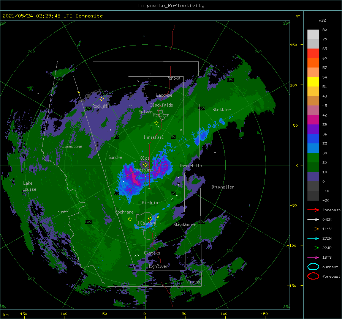The width and height of the screenshot is (342, 319).
Task: Click the orange 111V arrow icon
Action: [x=313, y=229]
